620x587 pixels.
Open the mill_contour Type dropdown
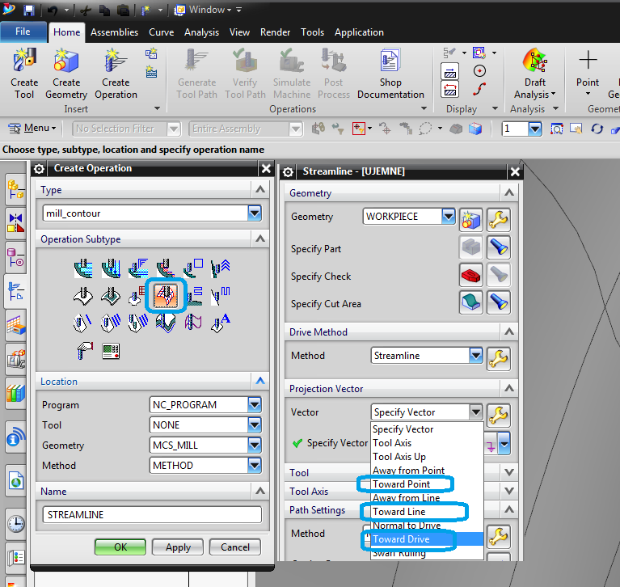tap(255, 213)
